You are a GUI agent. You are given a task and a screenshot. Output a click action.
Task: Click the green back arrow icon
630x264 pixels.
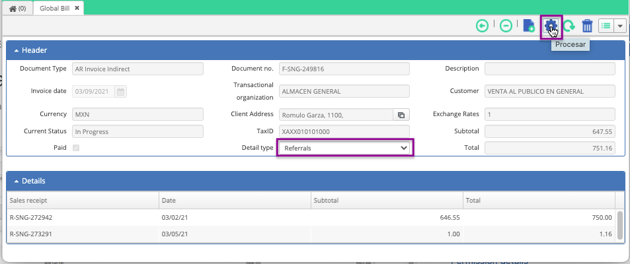click(482, 26)
